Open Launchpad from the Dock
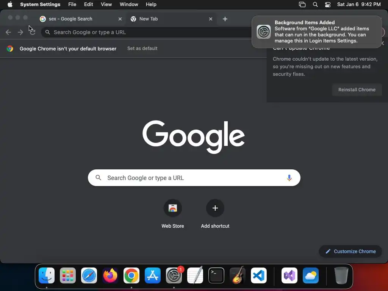The height and width of the screenshot is (291, 388). (68, 275)
